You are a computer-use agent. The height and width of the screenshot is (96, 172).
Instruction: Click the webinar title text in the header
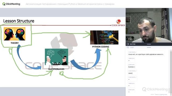70,4
